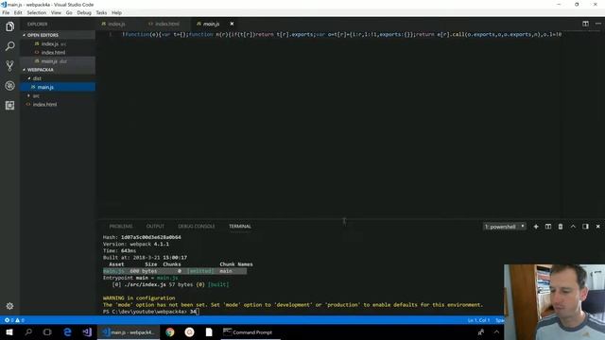605x340 pixels.
Task: Open the Selection menu
Action: pyautogui.click(x=36, y=12)
